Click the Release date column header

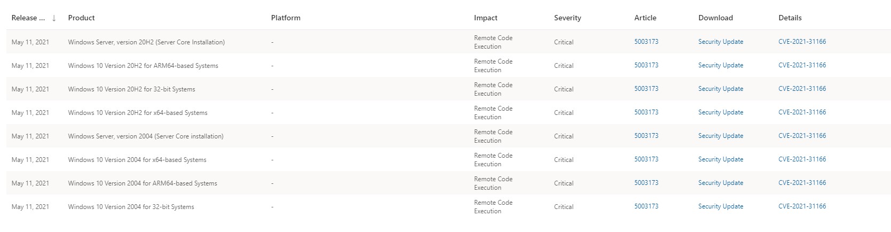point(28,18)
